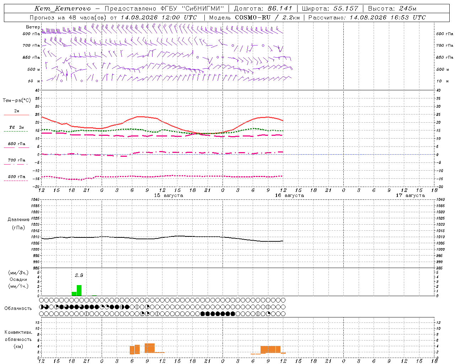Viewport: 455px width, 364px height.
Task: Click the Ветер wind panel label
Action: click(x=33, y=27)
